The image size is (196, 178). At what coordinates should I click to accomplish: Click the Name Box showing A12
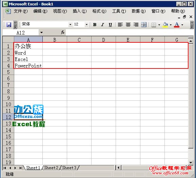pos(21,33)
